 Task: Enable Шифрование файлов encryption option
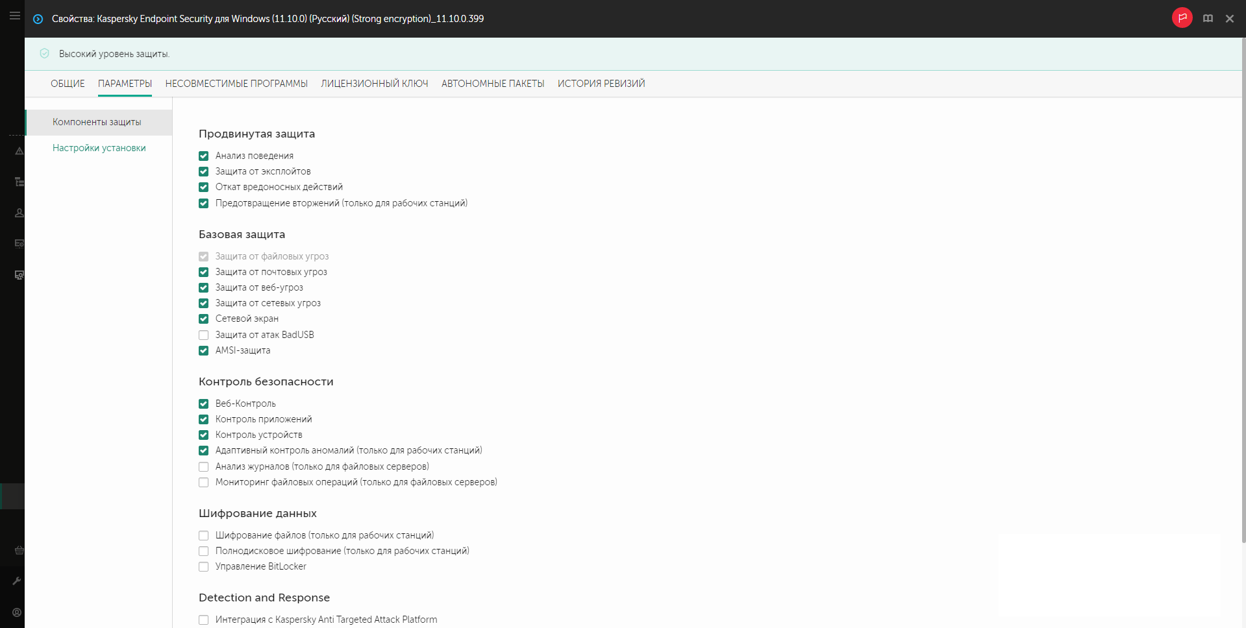click(x=203, y=535)
